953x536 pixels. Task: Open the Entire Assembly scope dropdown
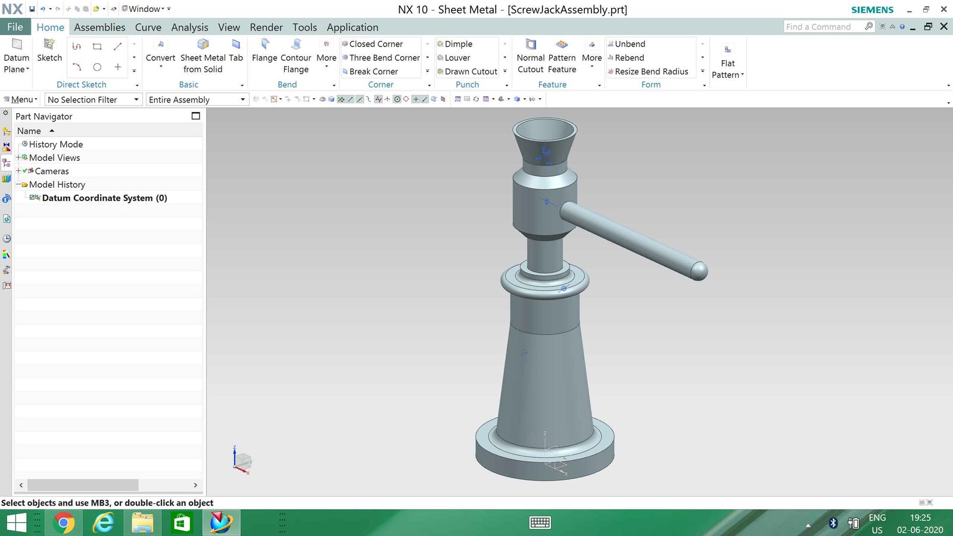[242, 99]
